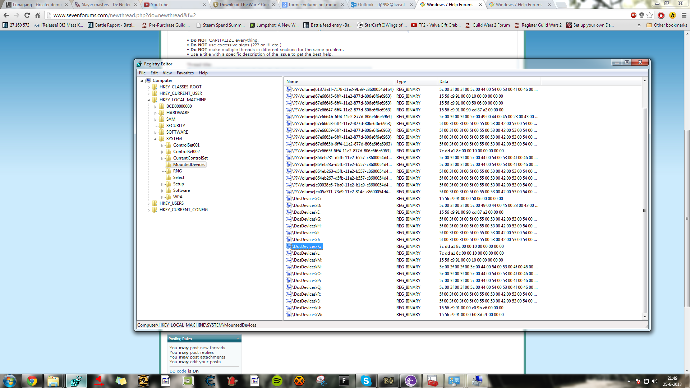Sort the values by the Name column
Viewport: 690px width, 388px height.
[339, 82]
